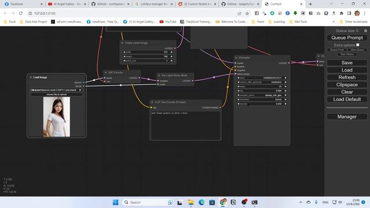Open the browser Extensions puzzle icon

pos(342,13)
